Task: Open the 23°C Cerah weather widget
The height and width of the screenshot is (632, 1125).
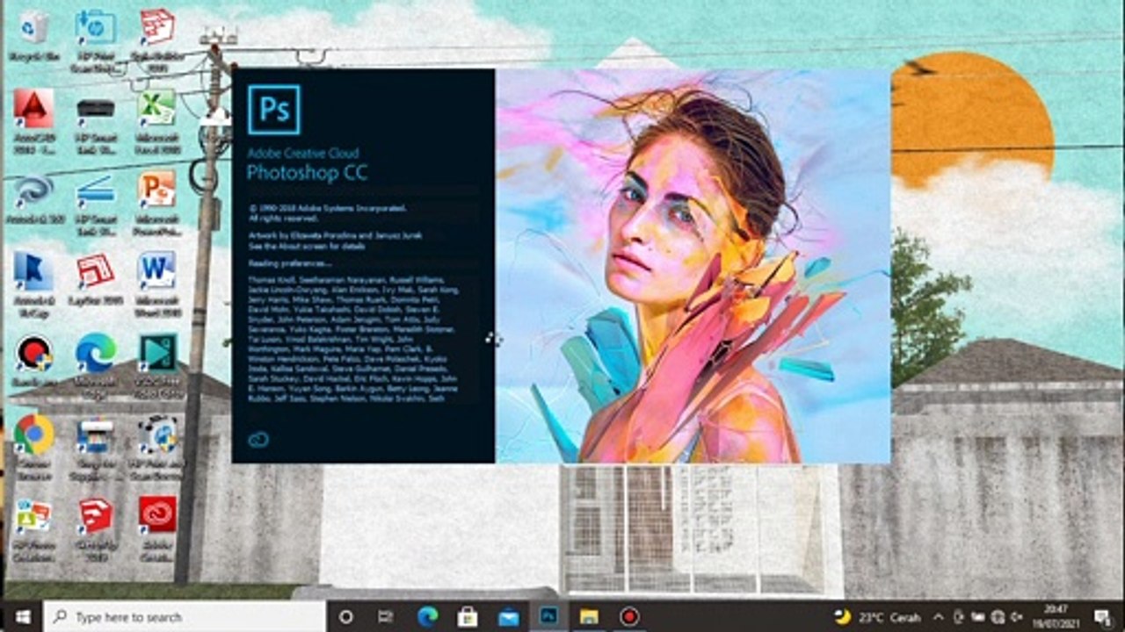Action: 876,616
